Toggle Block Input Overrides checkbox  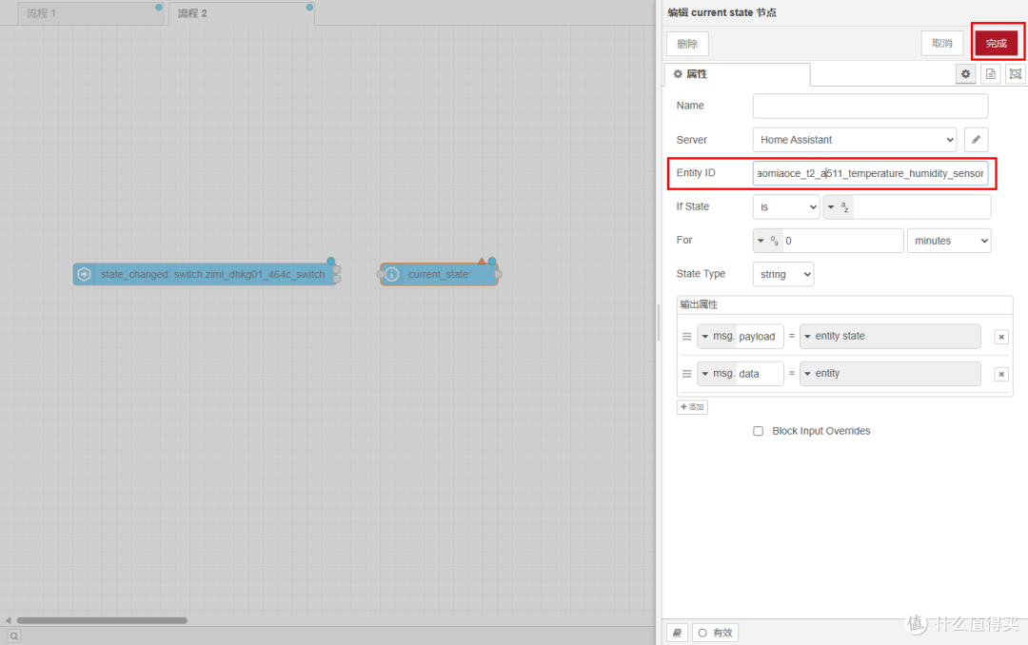click(758, 431)
